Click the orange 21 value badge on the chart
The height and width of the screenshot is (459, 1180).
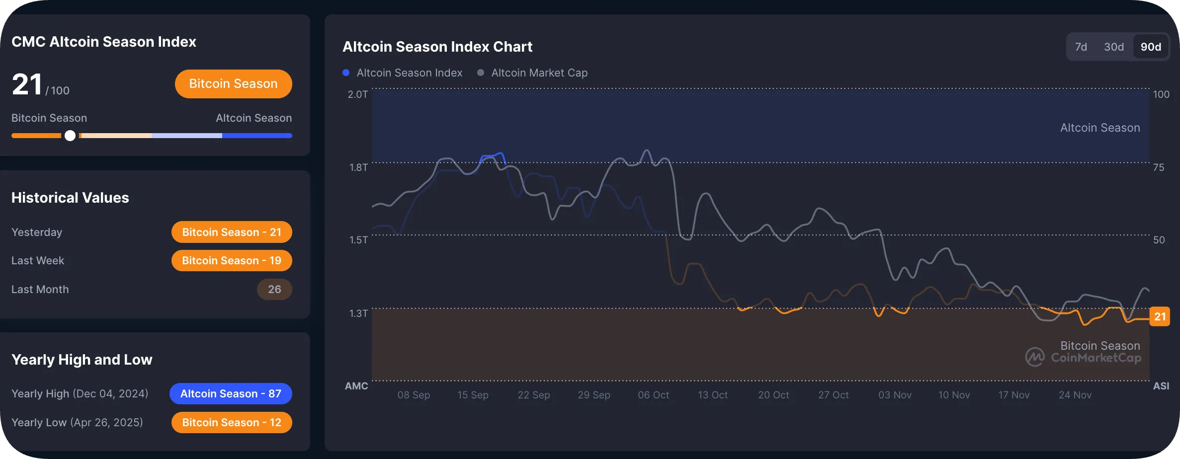click(x=1161, y=316)
